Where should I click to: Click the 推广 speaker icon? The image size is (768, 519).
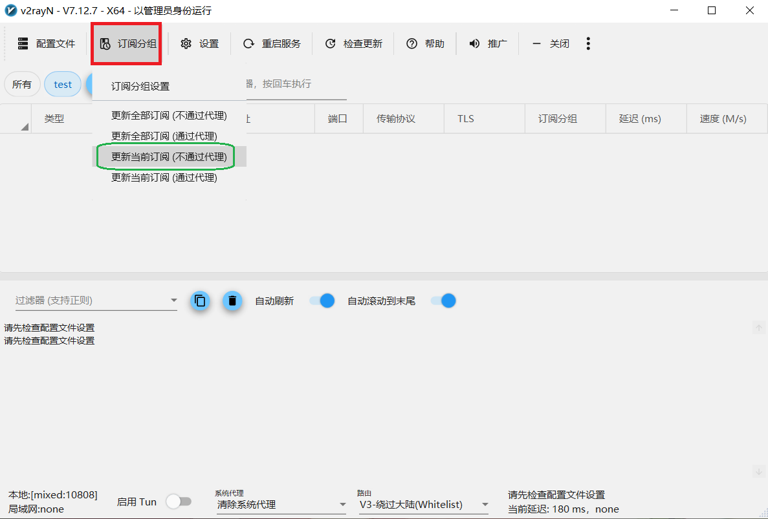474,44
